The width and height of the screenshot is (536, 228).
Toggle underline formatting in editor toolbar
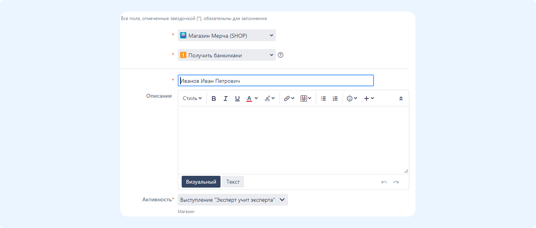(237, 98)
